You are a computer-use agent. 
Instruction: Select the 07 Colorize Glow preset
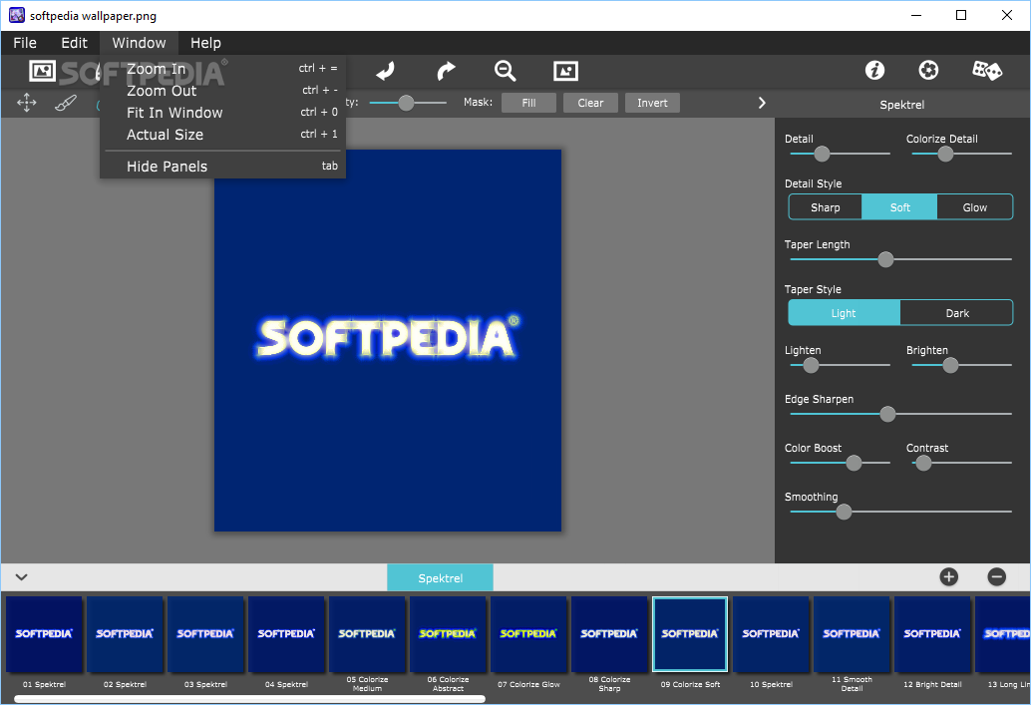click(528, 634)
